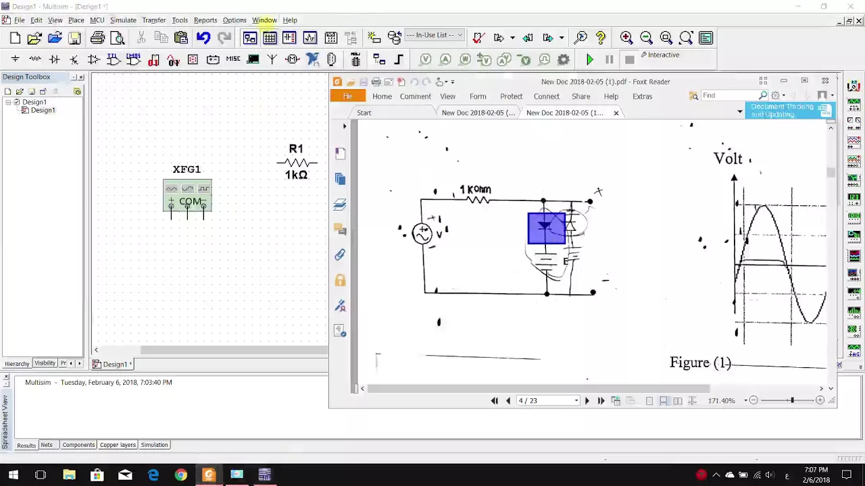Open the Transfer menu

154,20
